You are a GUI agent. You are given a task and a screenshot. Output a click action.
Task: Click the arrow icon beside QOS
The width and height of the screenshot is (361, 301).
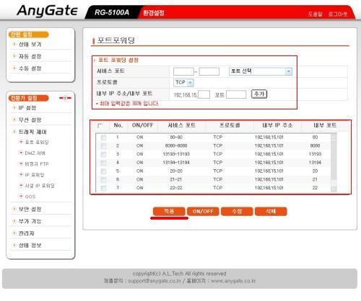(x=21, y=196)
